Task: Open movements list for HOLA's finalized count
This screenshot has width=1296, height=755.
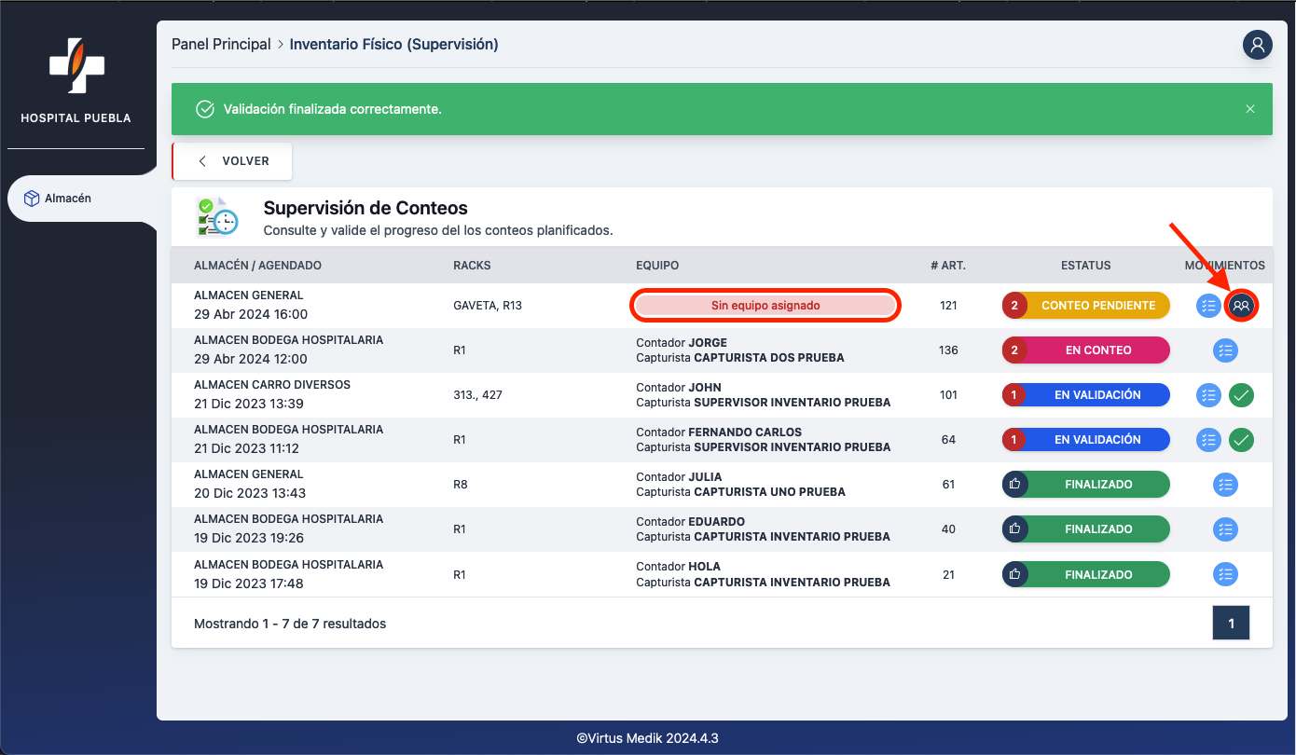Action: 1225,574
